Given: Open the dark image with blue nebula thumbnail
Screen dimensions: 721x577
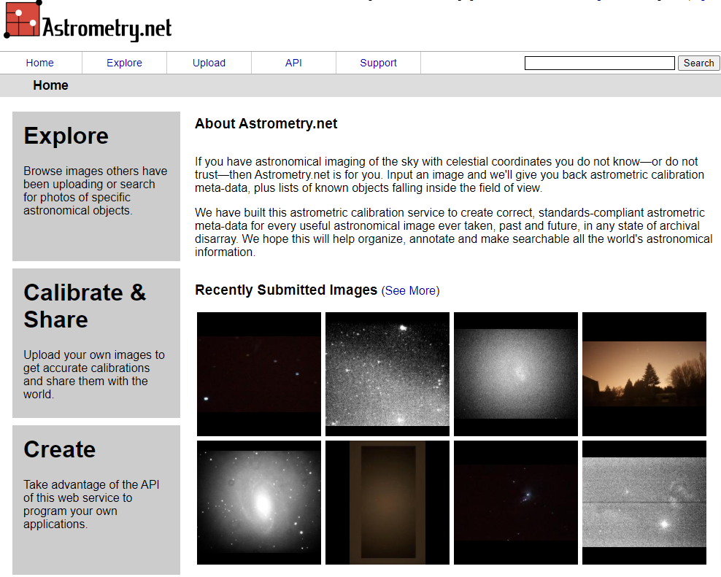Looking at the screenshot, I should [x=516, y=503].
